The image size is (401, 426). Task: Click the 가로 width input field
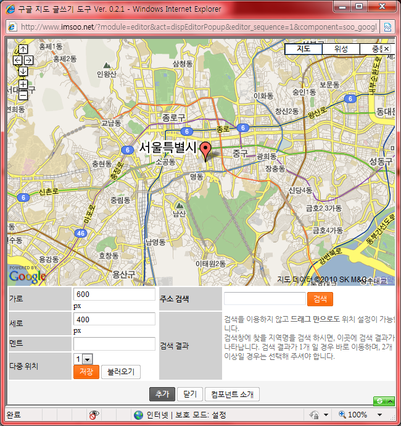click(114, 294)
